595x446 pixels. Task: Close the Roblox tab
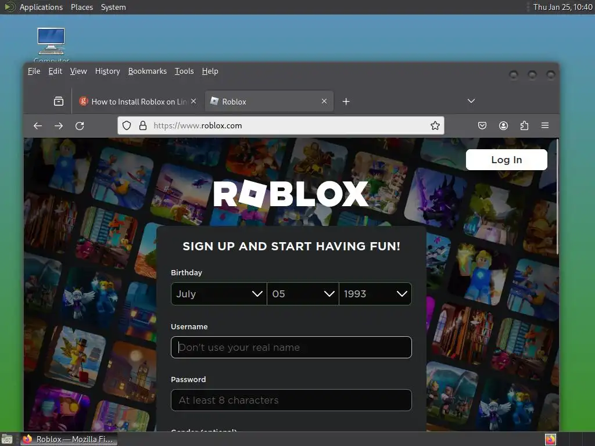pos(324,101)
